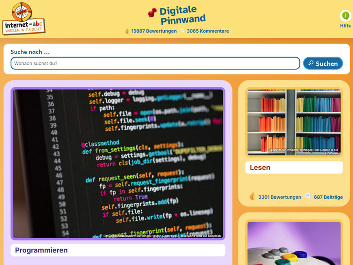This screenshot has height=265, width=353.
Task: Click the Suchen search button
Action: tap(323, 63)
